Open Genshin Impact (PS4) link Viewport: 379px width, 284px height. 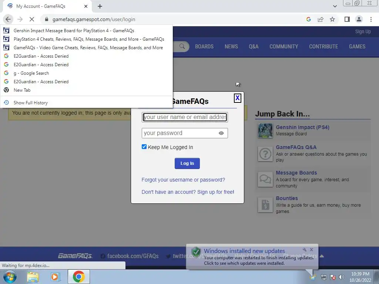point(302,127)
